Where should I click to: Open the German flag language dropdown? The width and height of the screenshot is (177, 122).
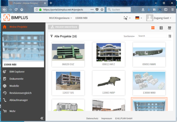[x=138, y=18]
